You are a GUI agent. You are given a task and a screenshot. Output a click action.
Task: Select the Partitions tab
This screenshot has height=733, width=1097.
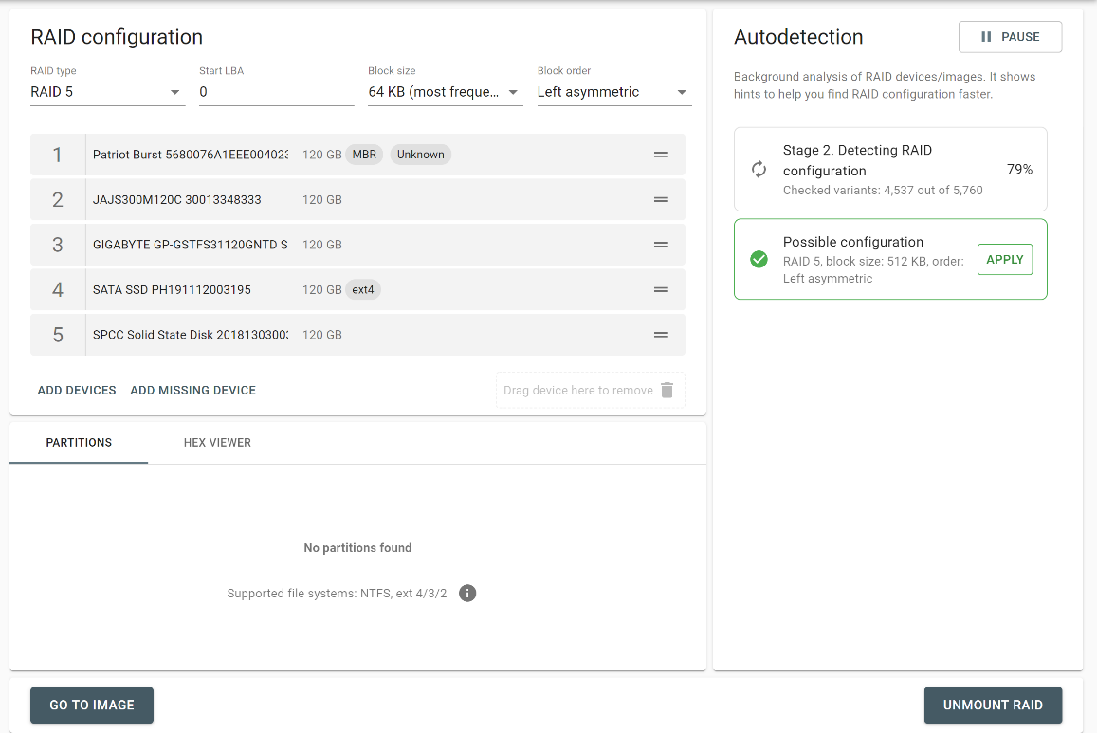(x=79, y=443)
